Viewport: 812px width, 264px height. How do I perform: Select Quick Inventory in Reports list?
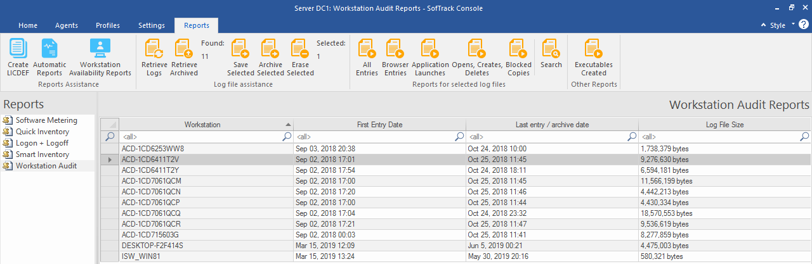[43, 132]
